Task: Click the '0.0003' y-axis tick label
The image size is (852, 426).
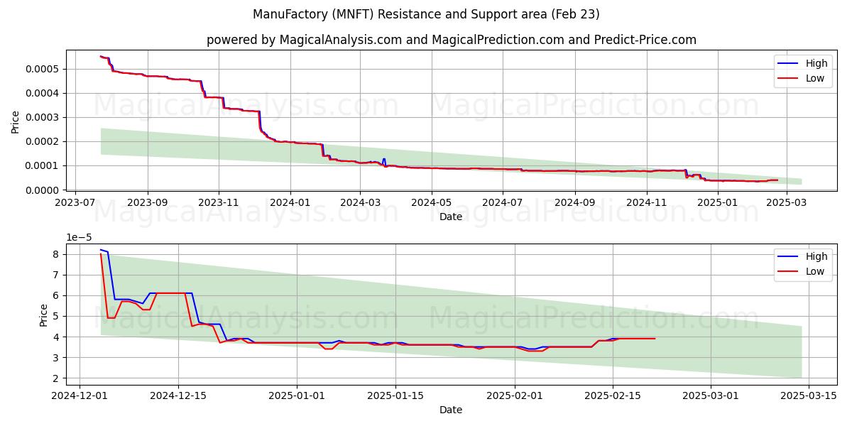Action: [43, 117]
